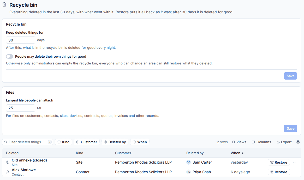Image resolution: width=304 pixels, height=180 pixels.
Task: Click the trash can icon beside Recycle bin title
Action: (4, 5)
